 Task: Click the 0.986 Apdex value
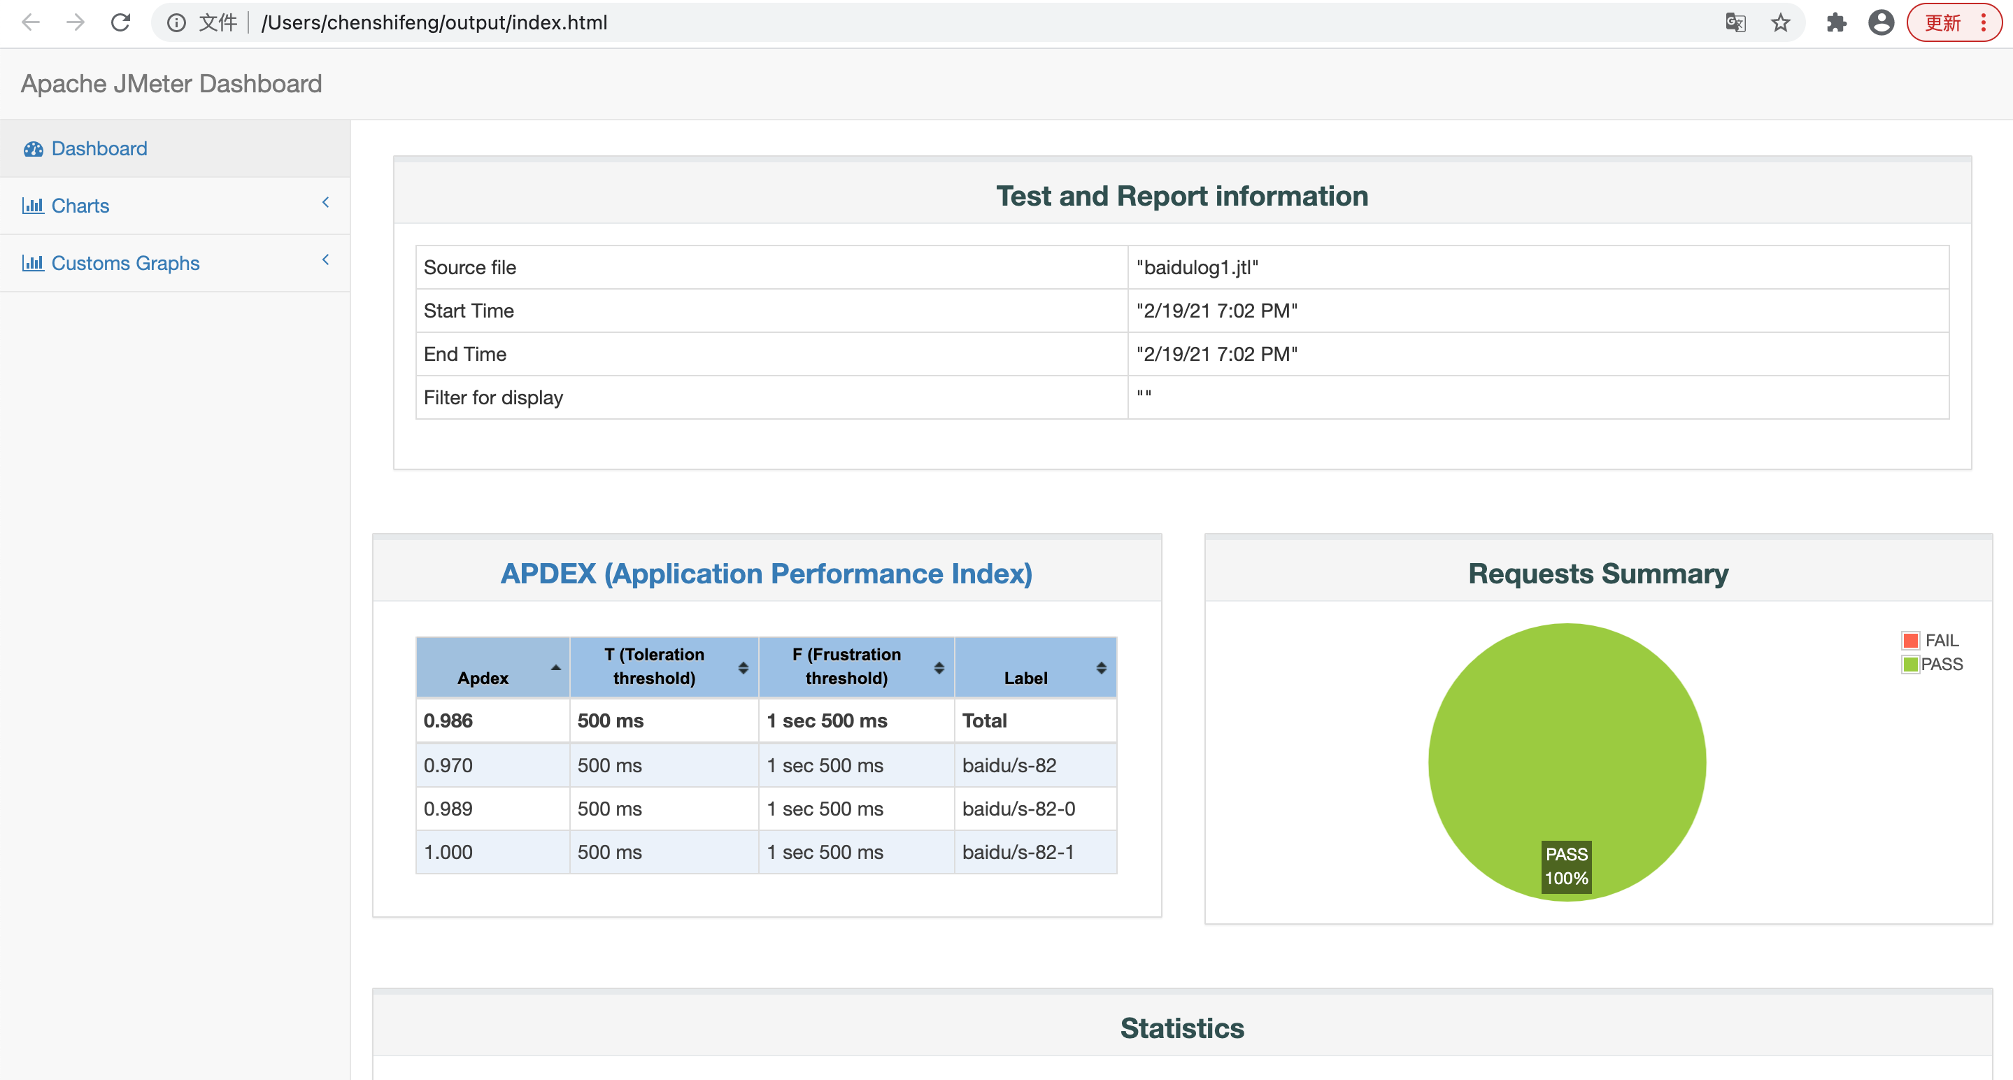(x=448, y=720)
